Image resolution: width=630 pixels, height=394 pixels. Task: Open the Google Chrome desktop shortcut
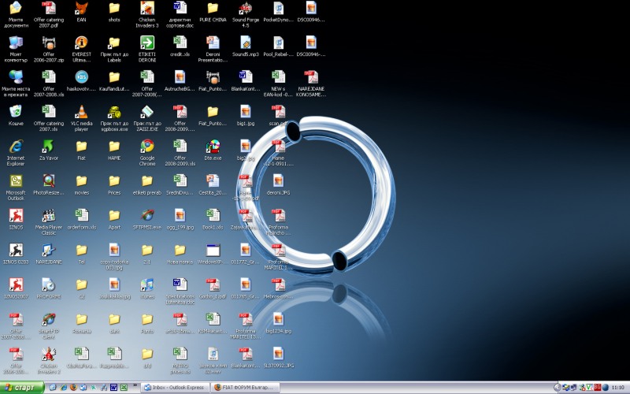147,147
